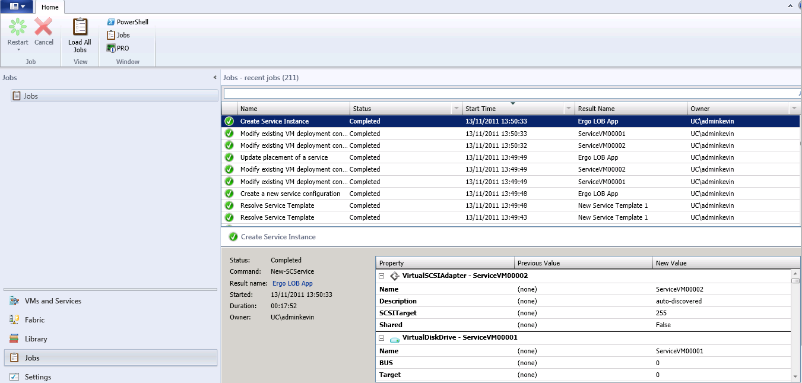This screenshot has height=383, width=802.
Task: Restart the selected job
Action: tap(17, 30)
